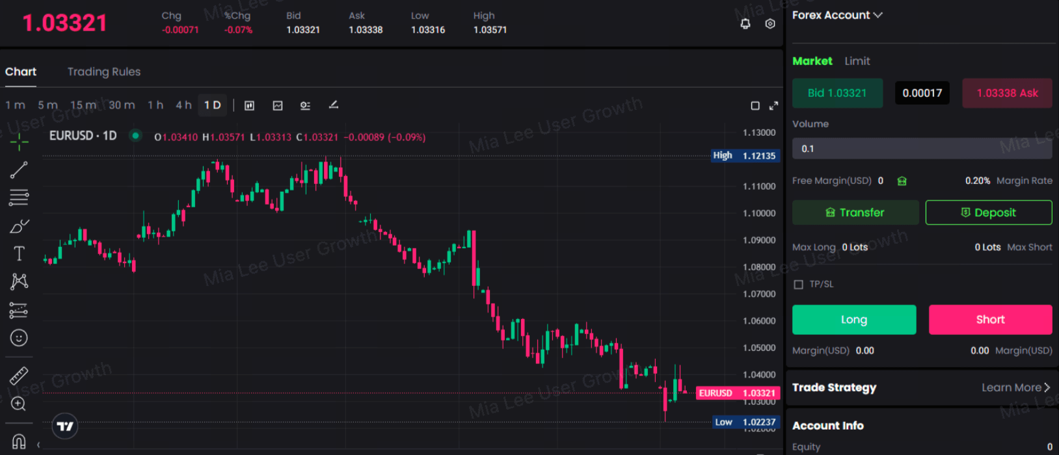Click the Deposit button
Image resolution: width=1059 pixels, height=455 pixels.
pyautogui.click(x=989, y=213)
